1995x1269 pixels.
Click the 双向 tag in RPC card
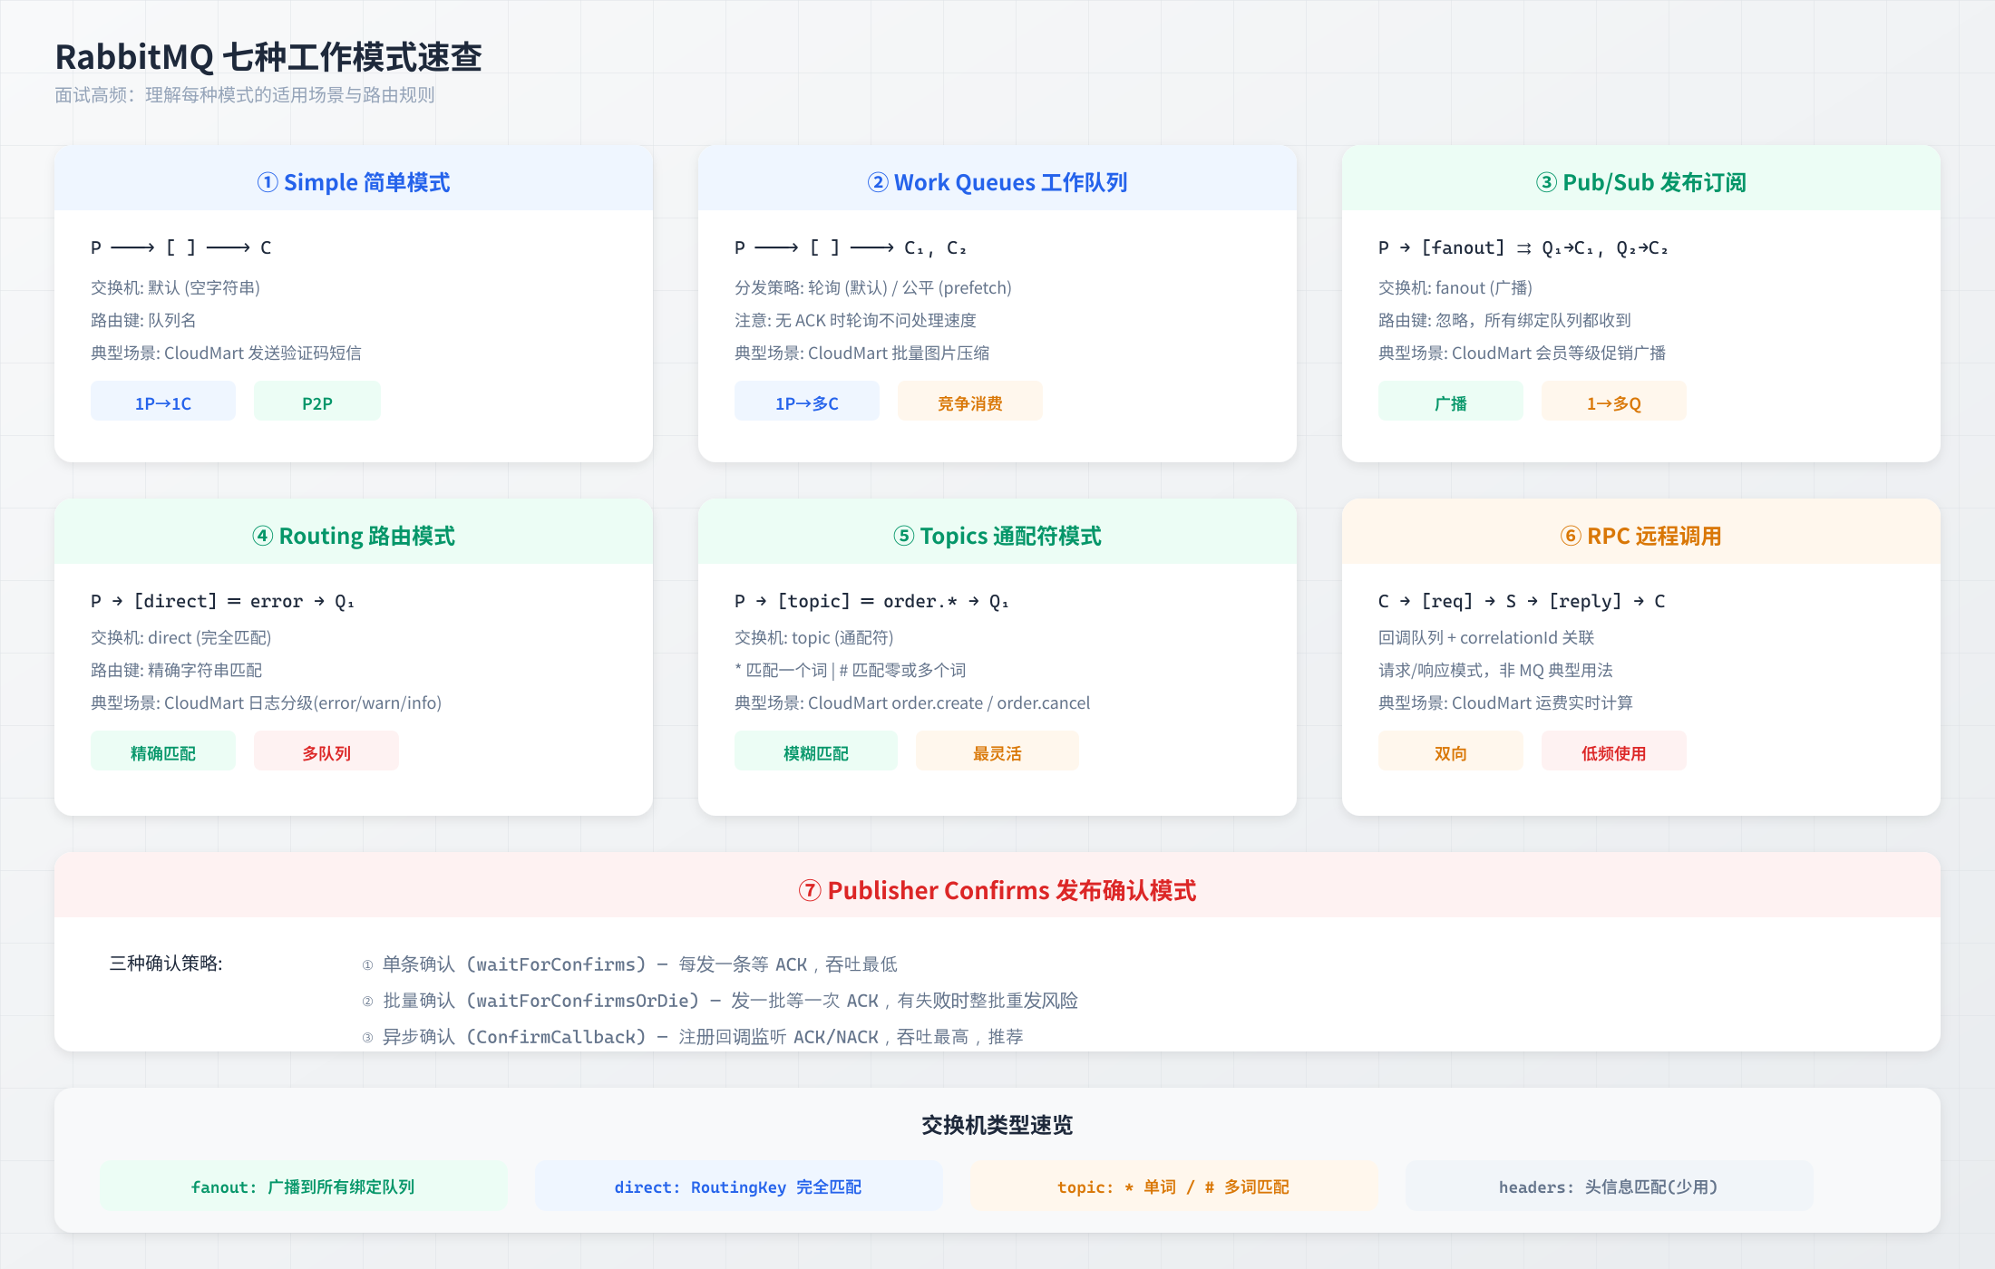[x=1451, y=752]
